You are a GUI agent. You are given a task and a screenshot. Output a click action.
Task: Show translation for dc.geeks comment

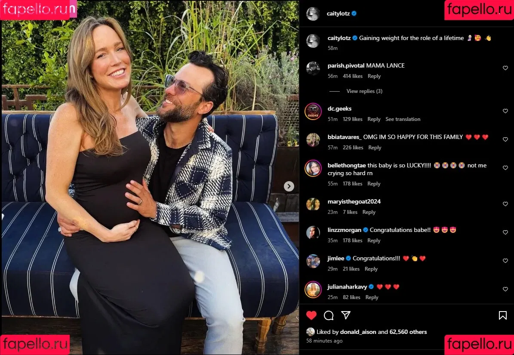click(403, 119)
